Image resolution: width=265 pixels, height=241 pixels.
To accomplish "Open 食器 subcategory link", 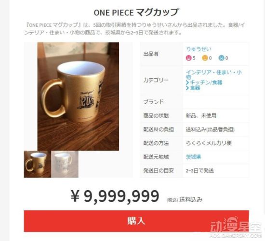I will click(195, 88).
